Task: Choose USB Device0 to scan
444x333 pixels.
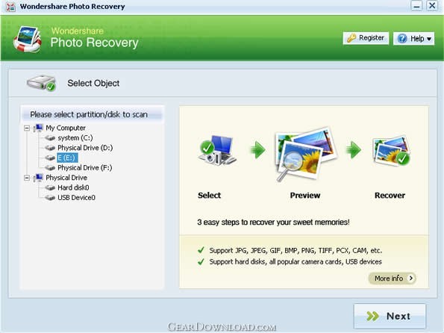Action: click(76, 198)
